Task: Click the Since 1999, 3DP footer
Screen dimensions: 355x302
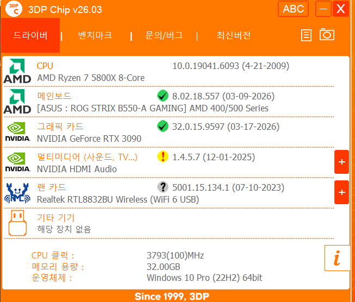Action: (172, 296)
